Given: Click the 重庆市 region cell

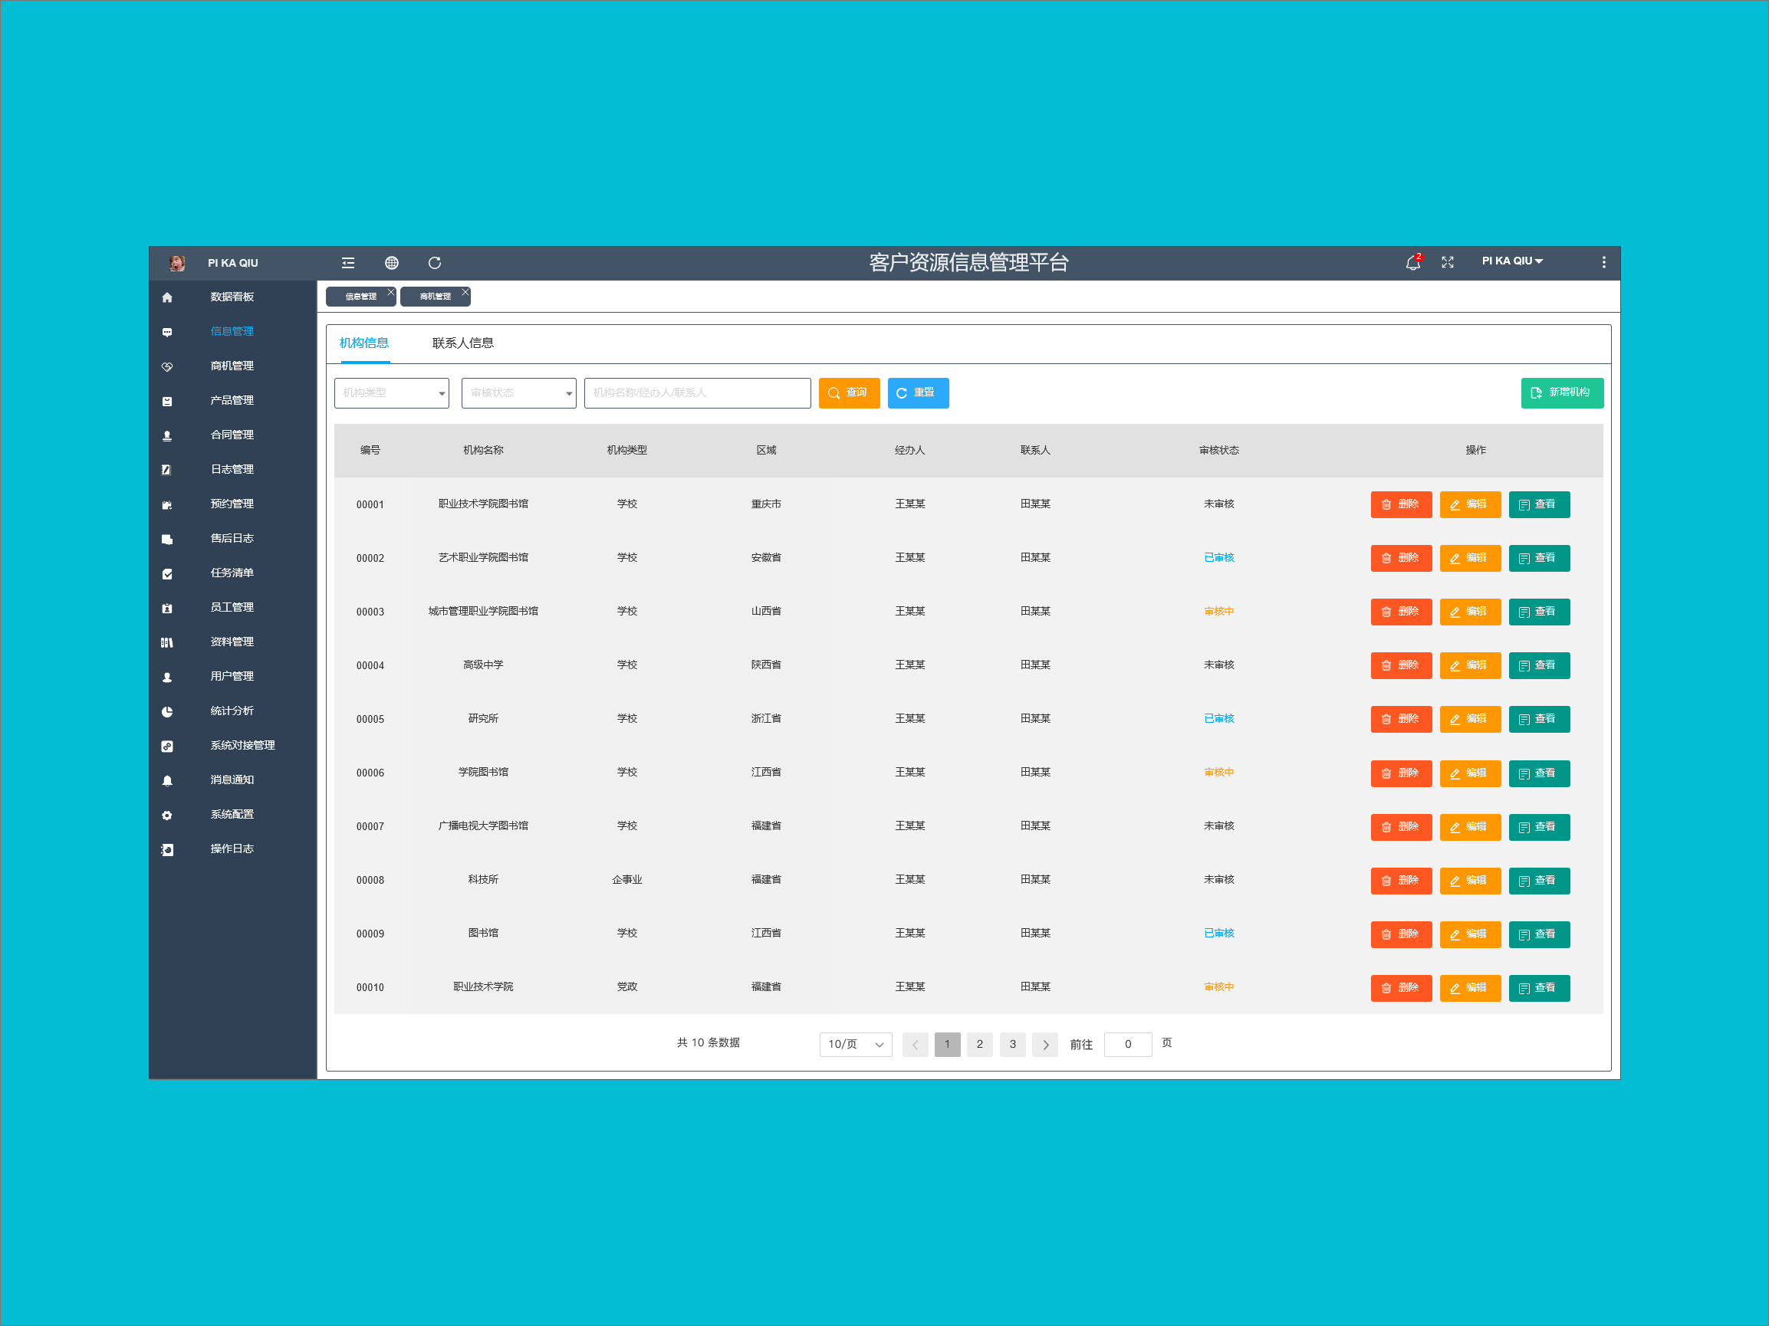Looking at the screenshot, I should pyautogui.click(x=766, y=504).
